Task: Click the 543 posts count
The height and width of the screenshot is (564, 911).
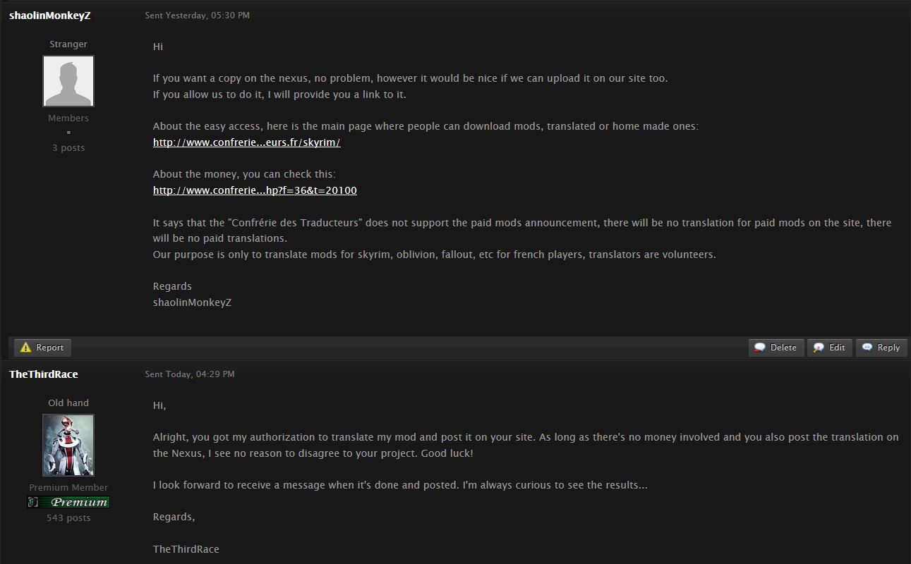Action: tap(68, 518)
